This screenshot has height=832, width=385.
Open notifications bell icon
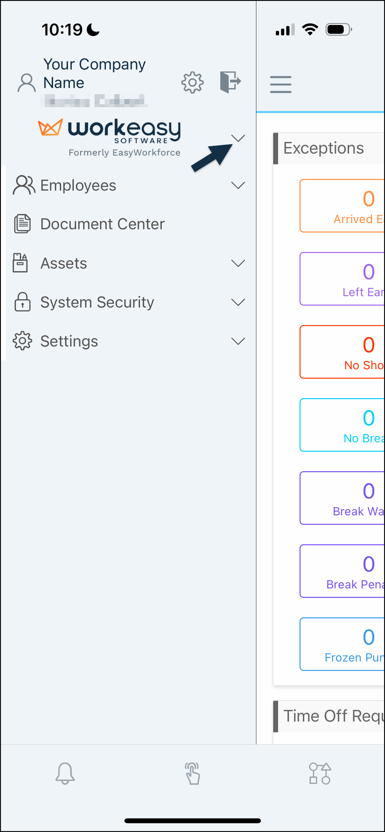[65, 773]
